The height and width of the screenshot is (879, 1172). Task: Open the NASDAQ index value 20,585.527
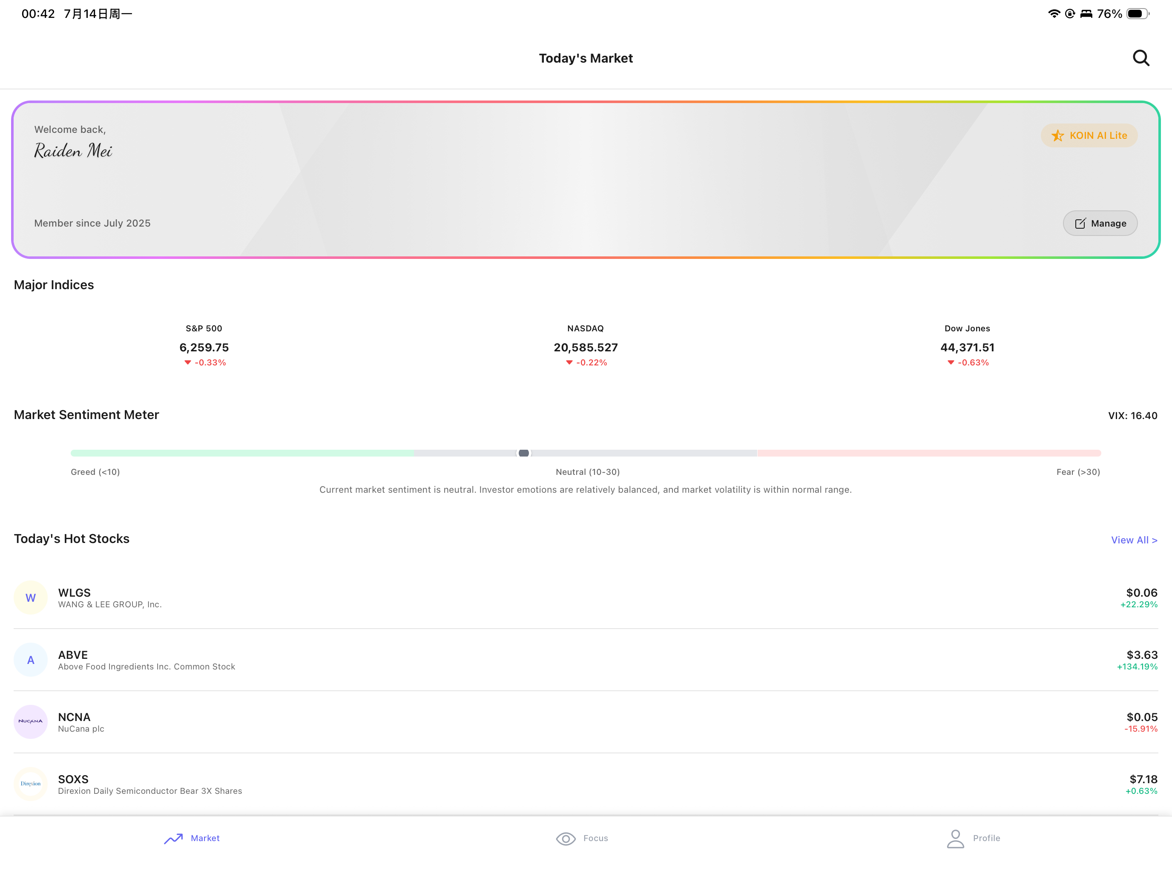click(x=586, y=348)
